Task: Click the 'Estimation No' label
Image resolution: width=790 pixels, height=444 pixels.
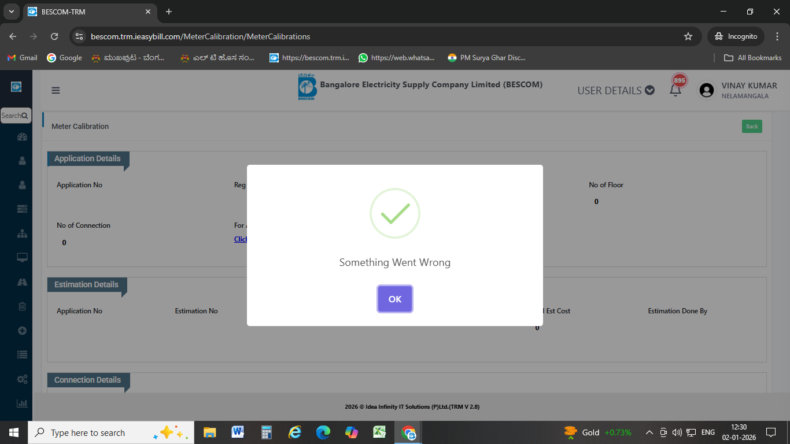Action: 197,311
